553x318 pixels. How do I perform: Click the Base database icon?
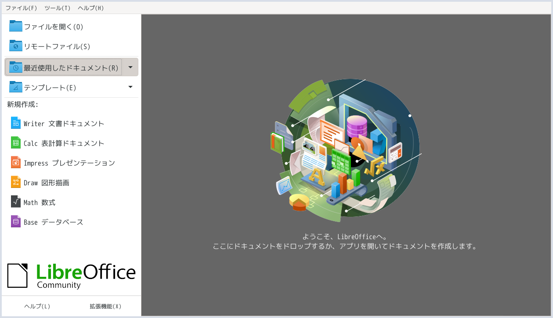tap(16, 222)
